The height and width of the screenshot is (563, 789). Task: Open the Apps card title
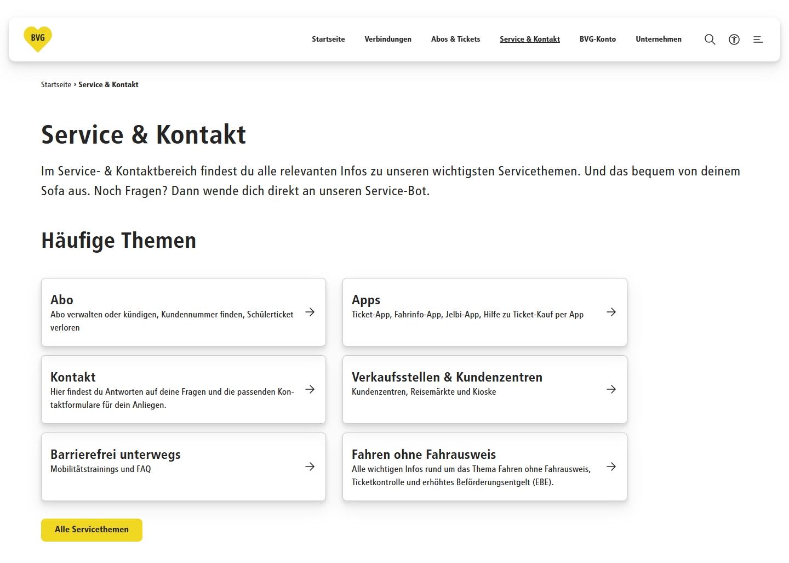click(x=366, y=300)
